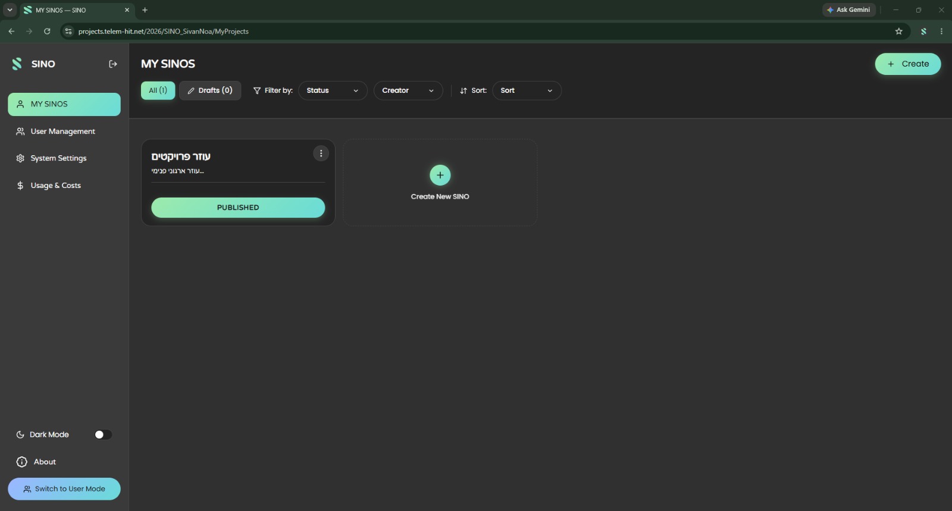Click the PUBLISHED status button

pyautogui.click(x=238, y=208)
